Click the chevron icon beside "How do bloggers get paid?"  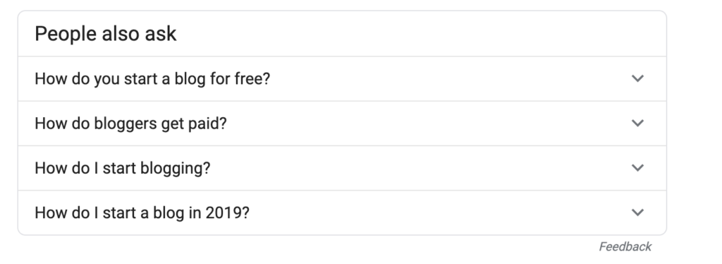[x=637, y=123]
